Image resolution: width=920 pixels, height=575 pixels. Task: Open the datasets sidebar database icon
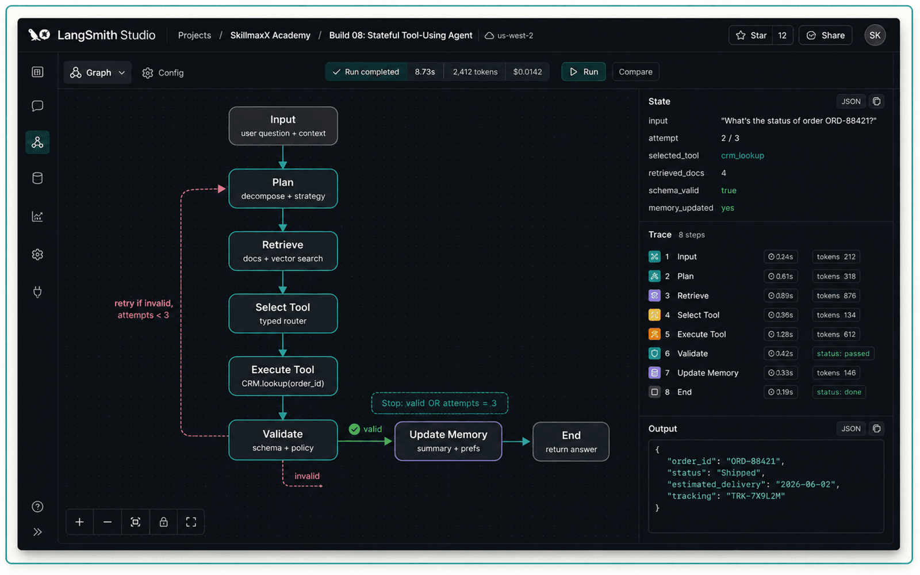[37, 178]
